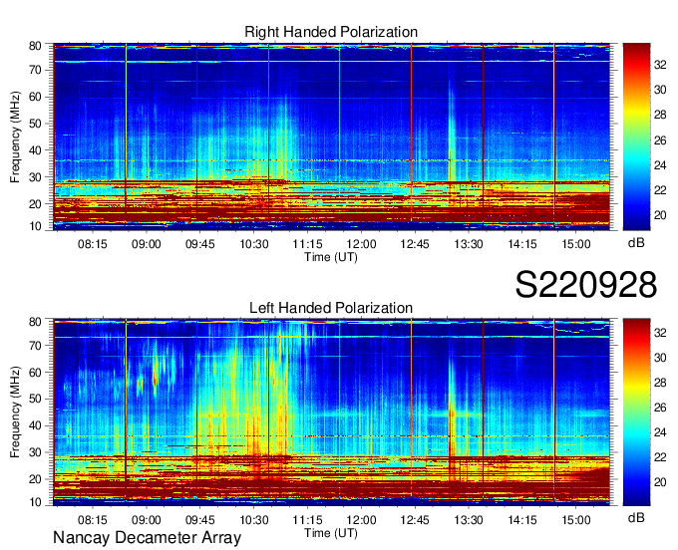Click the Left Handed Polarization plot title
This screenshot has width=678, height=550.
pyautogui.click(x=331, y=308)
